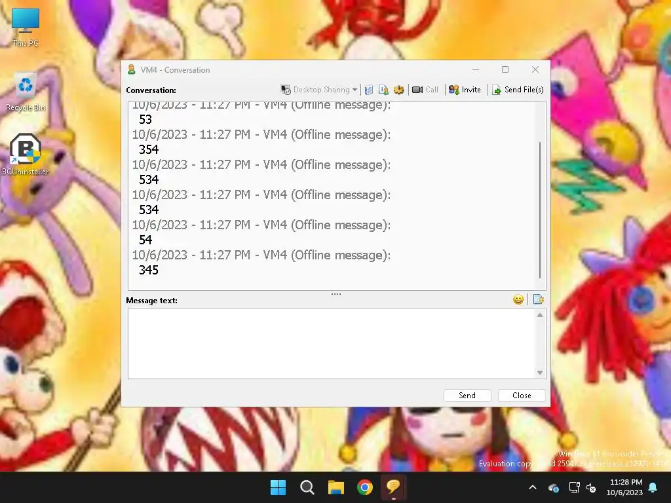Click inside the Message text field
The image size is (671, 503).
tap(332, 343)
